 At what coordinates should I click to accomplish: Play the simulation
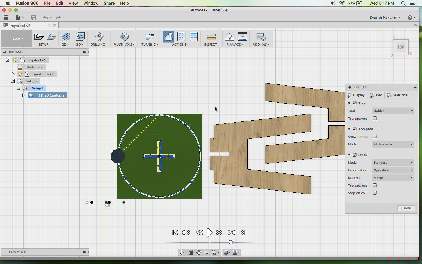coord(210,233)
